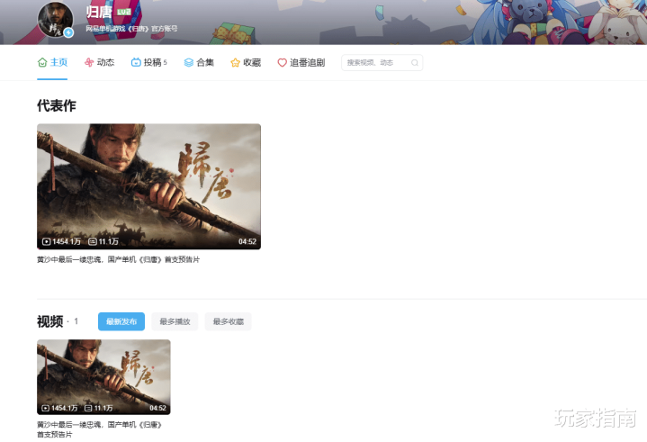647x442 pixels.
Task: Click the star icon beside 收藏
Action: (235, 63)
